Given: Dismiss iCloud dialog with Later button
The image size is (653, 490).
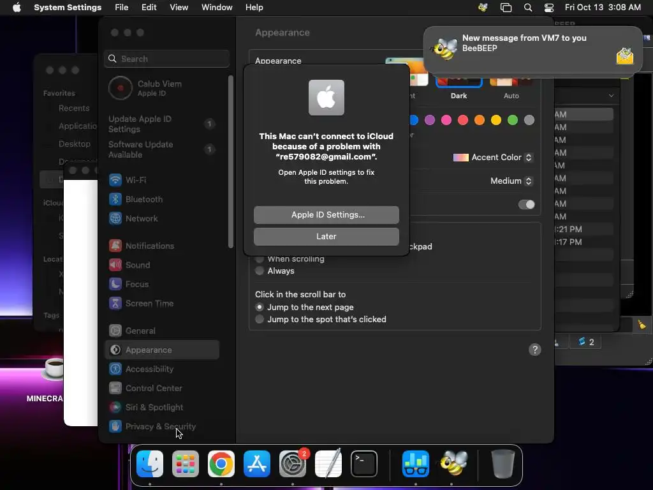Looking at the screenshot, I should [x=326, y=236].
